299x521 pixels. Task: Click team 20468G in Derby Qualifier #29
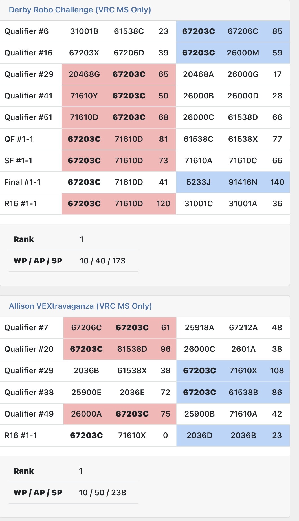tap(84, 74)
